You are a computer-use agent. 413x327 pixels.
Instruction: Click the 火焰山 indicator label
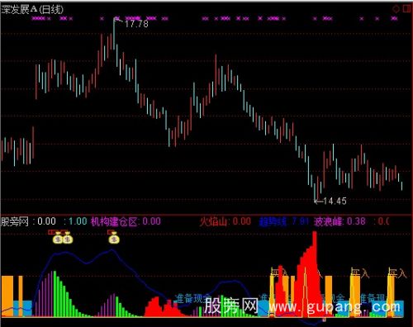pyautogui.click(x=213, y=221)
